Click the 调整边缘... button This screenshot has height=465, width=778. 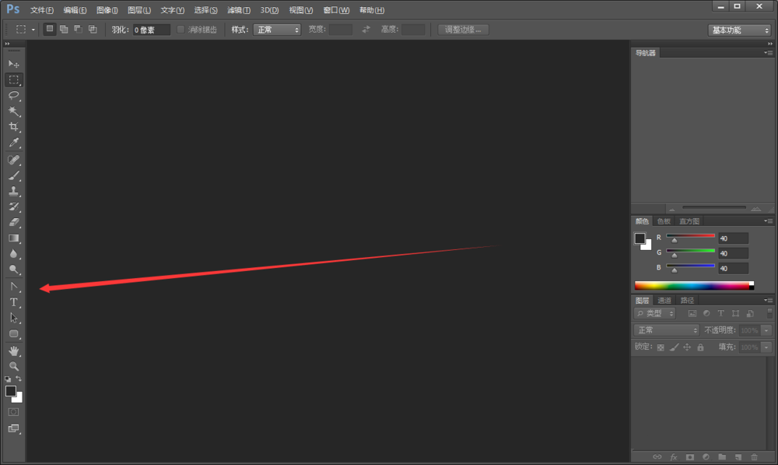click(x=463, y=30)
